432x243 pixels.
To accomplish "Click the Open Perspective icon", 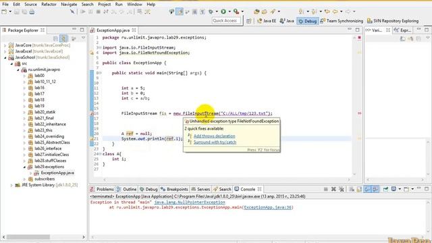I will [249, 21].
